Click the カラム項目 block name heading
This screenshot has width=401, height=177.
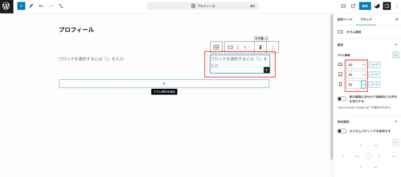click(x=354, y=32)
